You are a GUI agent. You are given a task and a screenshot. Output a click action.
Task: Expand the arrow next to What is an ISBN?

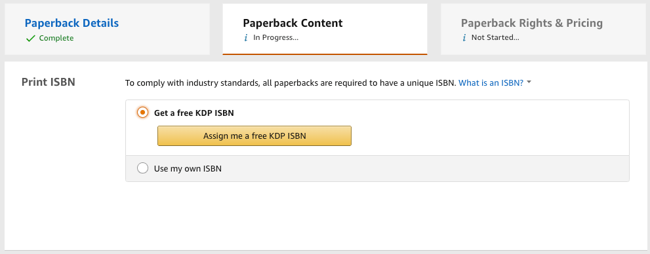529,82
